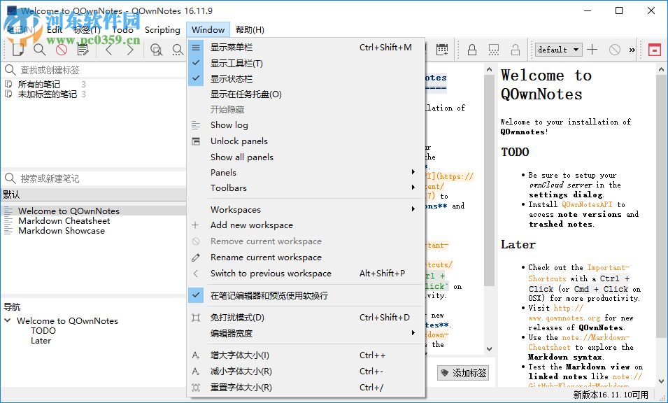The height and width of the screenshot is (403, 668).
Task: Click the back arrow in toolbar
Action: click(x=109, y=50)
